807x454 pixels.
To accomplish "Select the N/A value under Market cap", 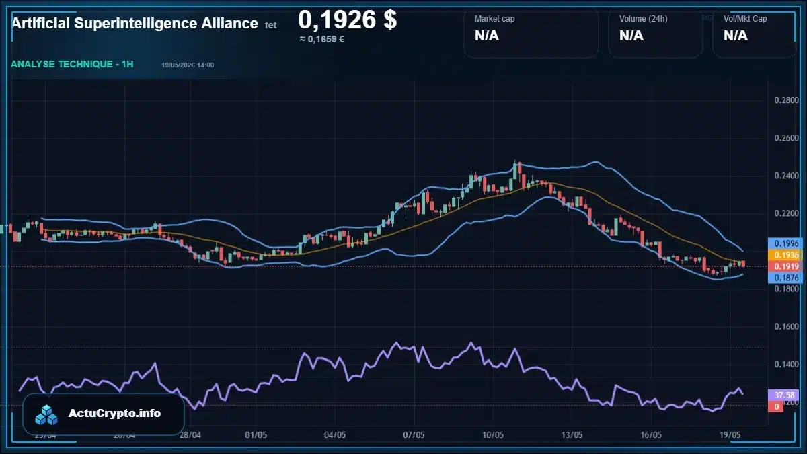I will 487,36.
